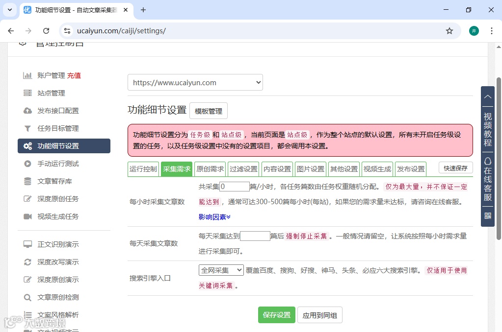This screenshot has height=332, width=502.
Task: Switch to the 运行控制 tab
Action: 143,169
